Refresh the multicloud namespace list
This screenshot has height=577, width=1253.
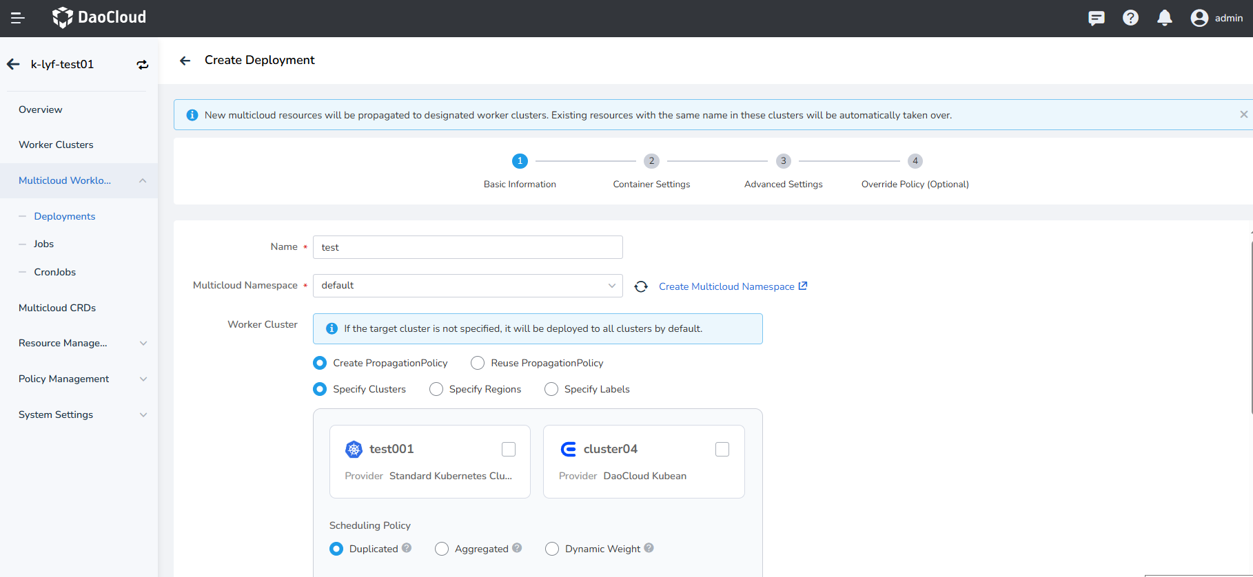[641, 286]
